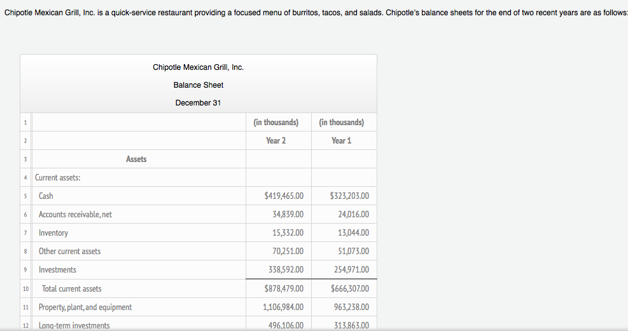The image size is (628, 331).
Task: Click row number 7 beside Inventory
Action: pyautogui.click(x=25, y=233)
